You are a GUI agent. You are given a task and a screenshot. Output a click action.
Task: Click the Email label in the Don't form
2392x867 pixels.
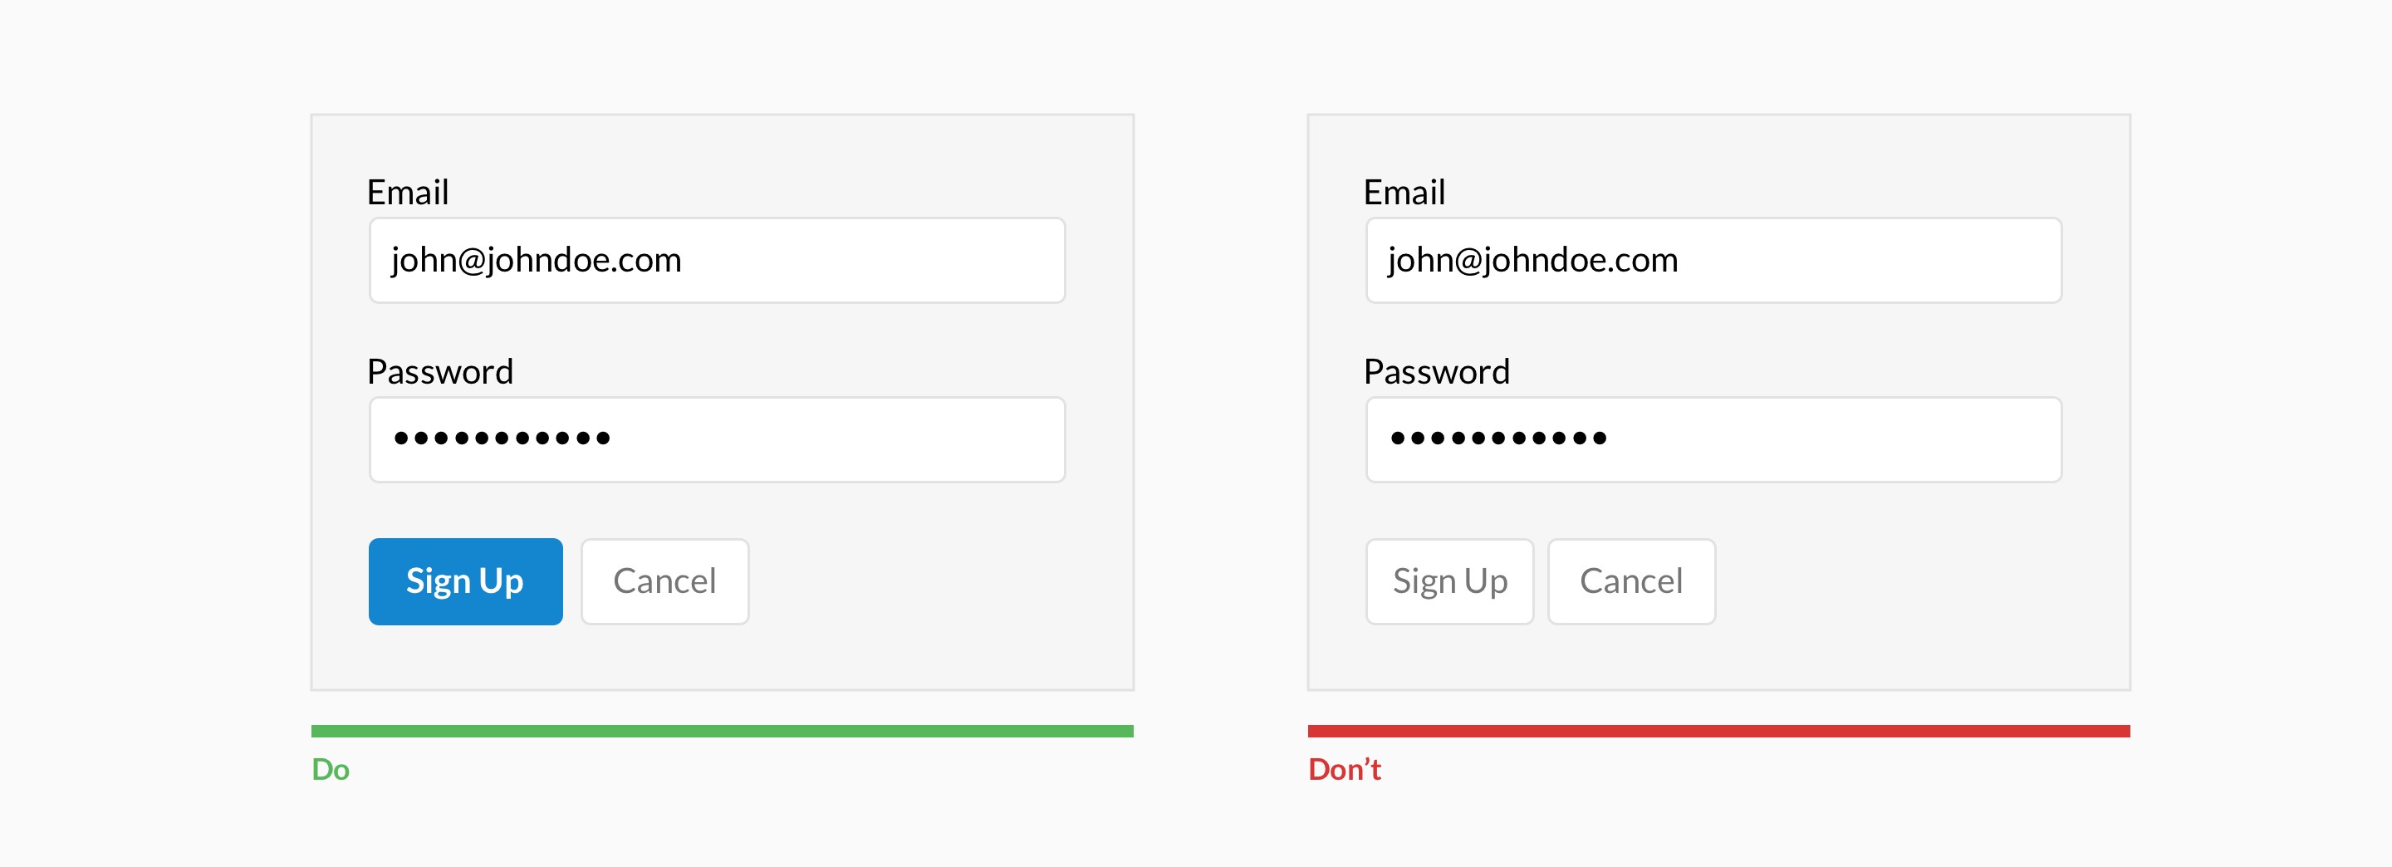coord(1404,192)
